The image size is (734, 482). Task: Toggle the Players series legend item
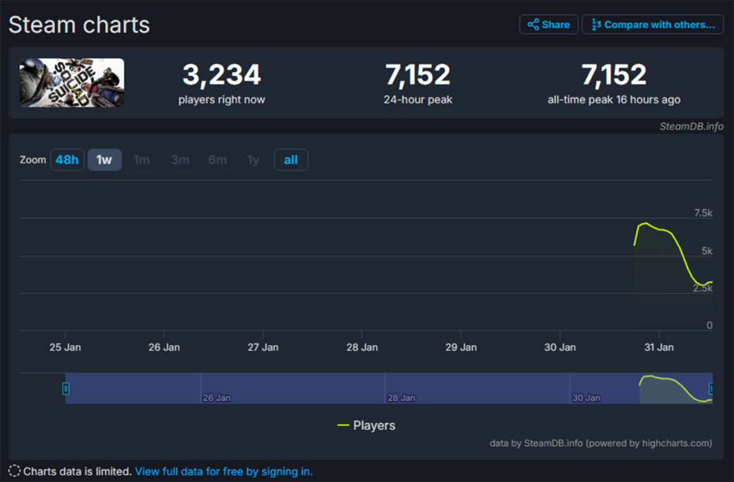(366, 426)
